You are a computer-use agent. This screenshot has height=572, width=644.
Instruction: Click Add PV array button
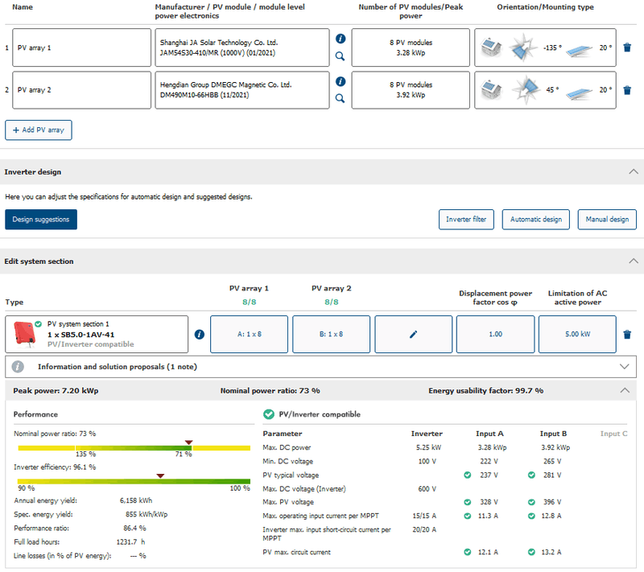tap(39, 130)
